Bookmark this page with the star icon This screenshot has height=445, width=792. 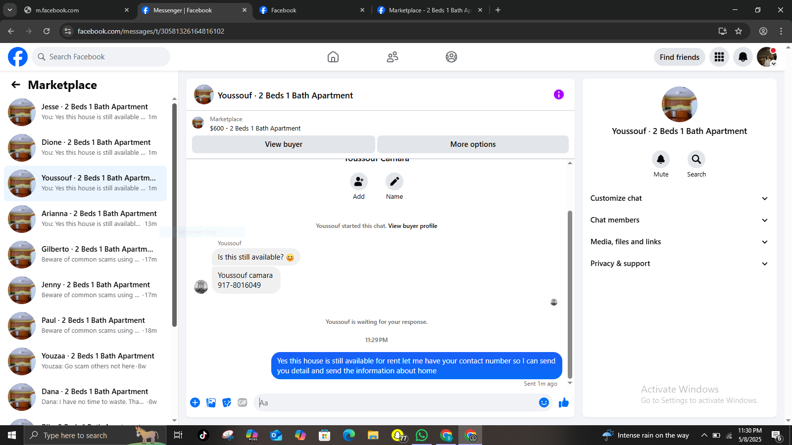click(x=739, y=31)
